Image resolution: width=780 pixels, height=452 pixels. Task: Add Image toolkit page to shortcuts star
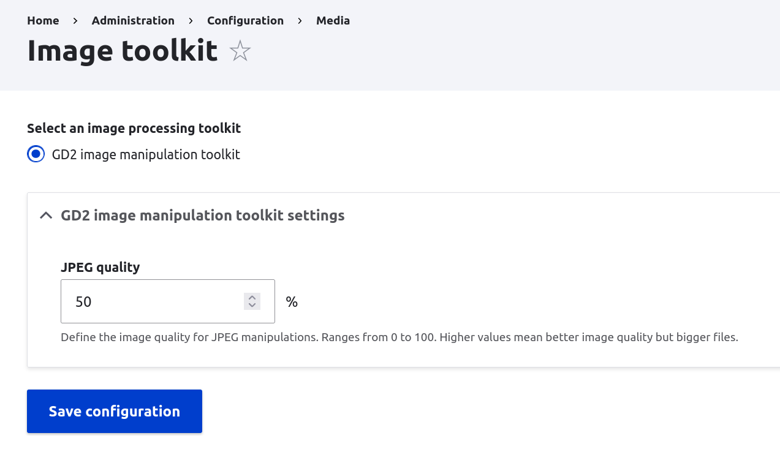240,51
